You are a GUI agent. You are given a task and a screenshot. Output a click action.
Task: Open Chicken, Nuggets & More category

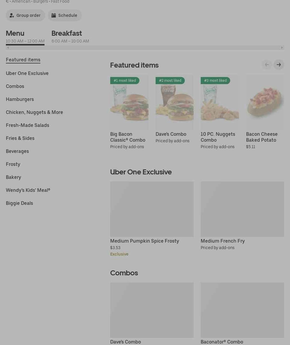pos(34,112)
